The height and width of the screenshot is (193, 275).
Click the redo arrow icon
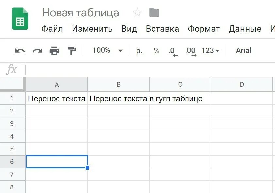tap(37, 51)
